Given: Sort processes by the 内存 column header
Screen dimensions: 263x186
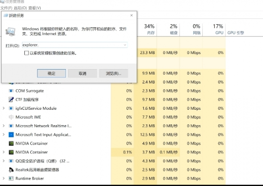Looking at the screenshot, I should coord(151,29).
